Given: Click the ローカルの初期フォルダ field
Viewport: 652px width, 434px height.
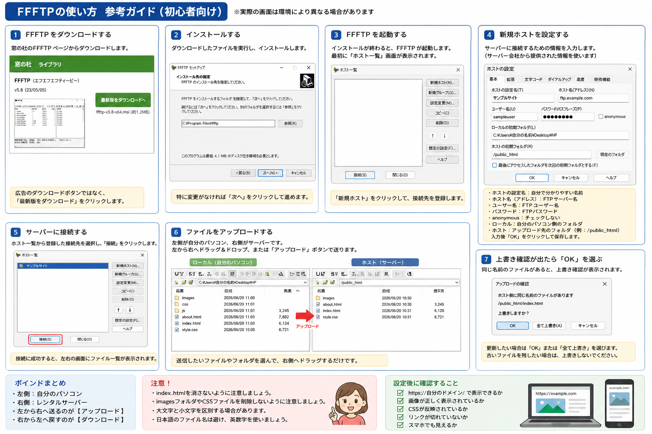Looking at the screenshot, I should pos(560,135).
